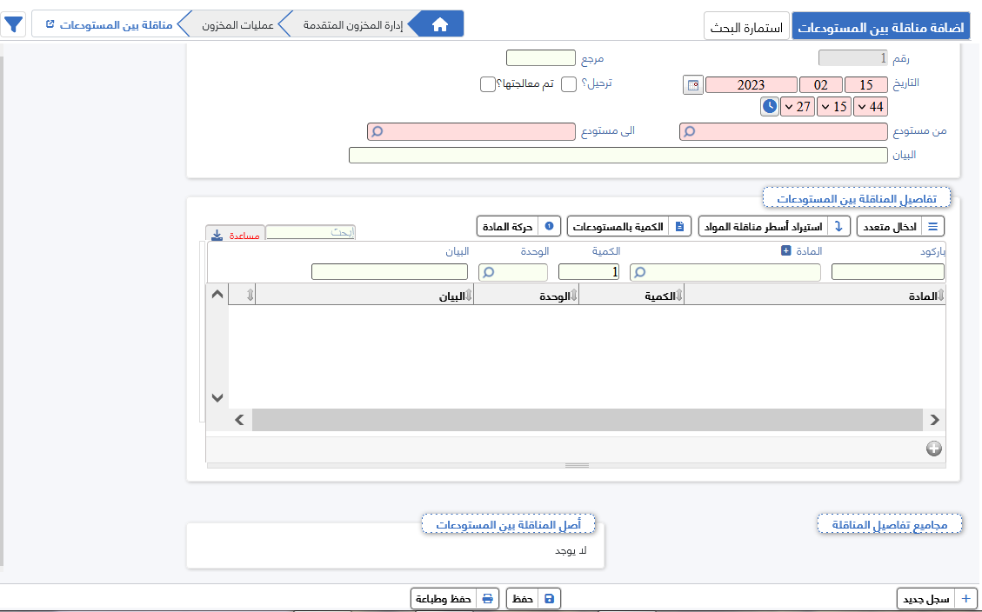Click the حفظ save button
Image resolution: width=982 pixels, height=612 pixels.
click(x=533, y=599)
